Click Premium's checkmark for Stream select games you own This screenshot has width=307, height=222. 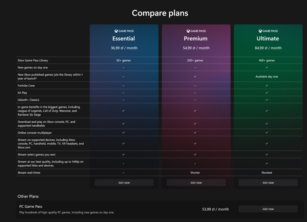click(195, 154)
